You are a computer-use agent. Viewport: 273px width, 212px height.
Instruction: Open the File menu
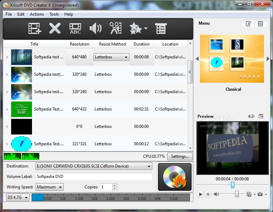9,14
